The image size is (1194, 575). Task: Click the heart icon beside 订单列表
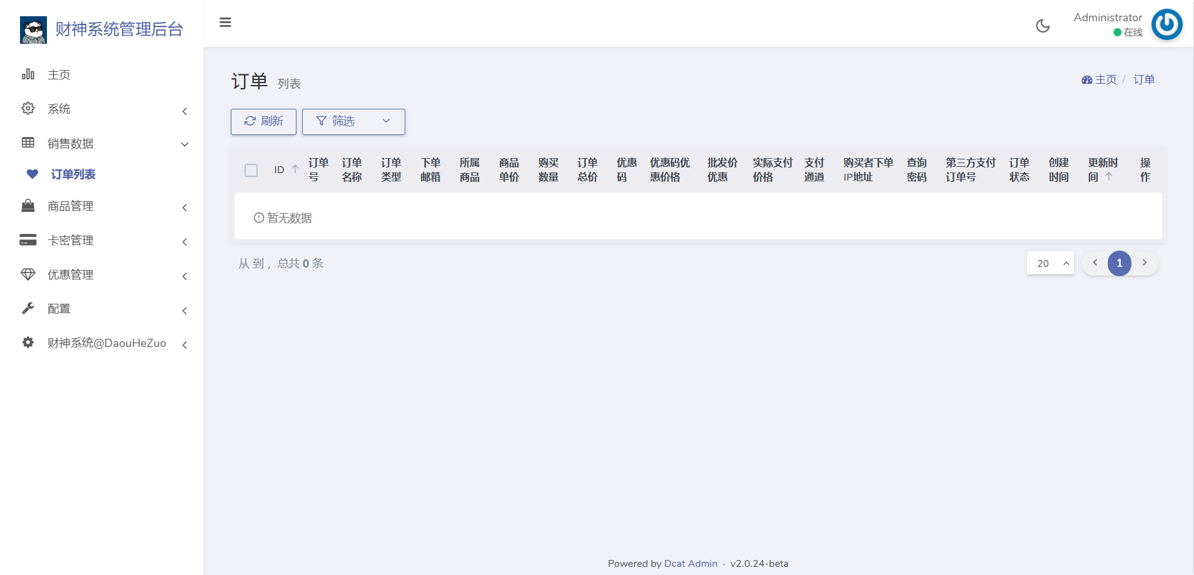pos(33,174)
